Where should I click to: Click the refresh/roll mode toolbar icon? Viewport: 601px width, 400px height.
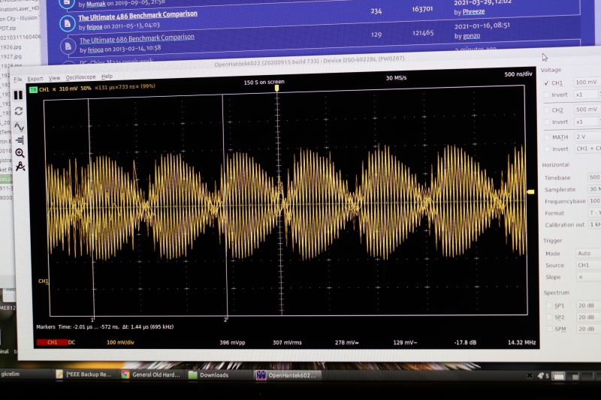[19, 110]
